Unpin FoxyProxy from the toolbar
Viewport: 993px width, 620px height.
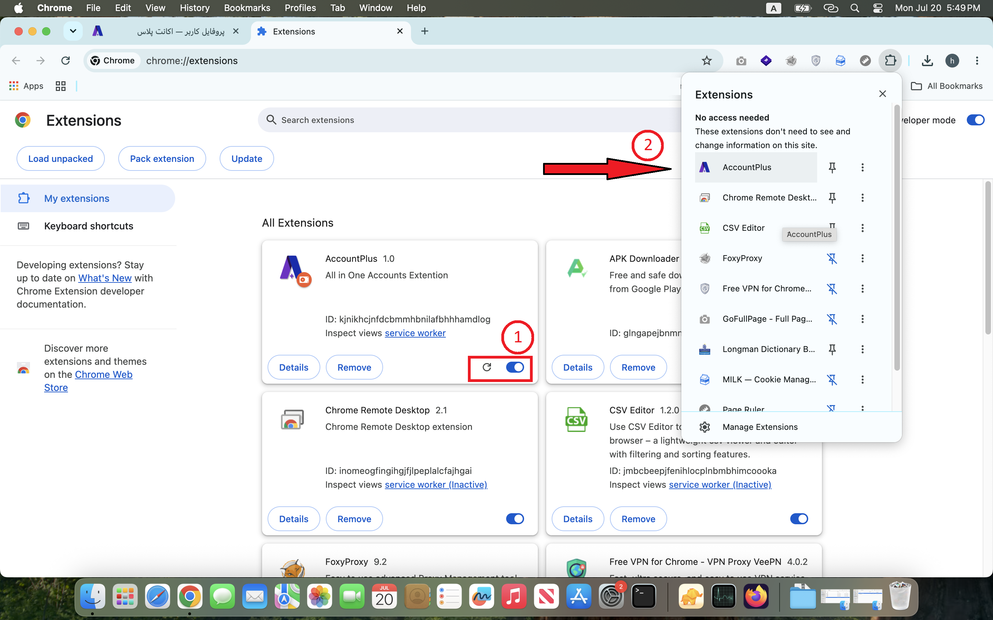coord(832,258)
